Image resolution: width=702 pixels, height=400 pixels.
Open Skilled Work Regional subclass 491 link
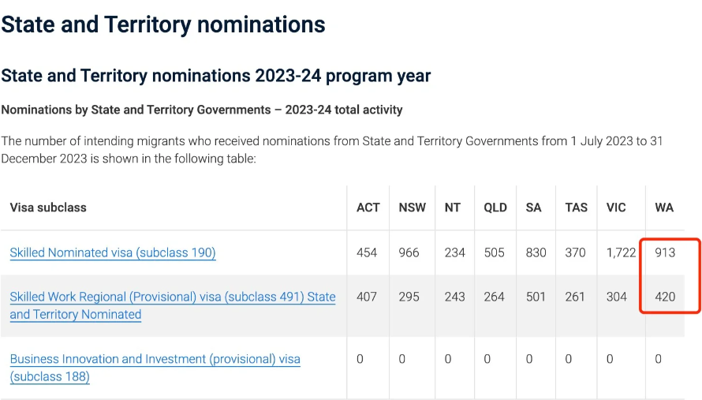pos(173,305)
